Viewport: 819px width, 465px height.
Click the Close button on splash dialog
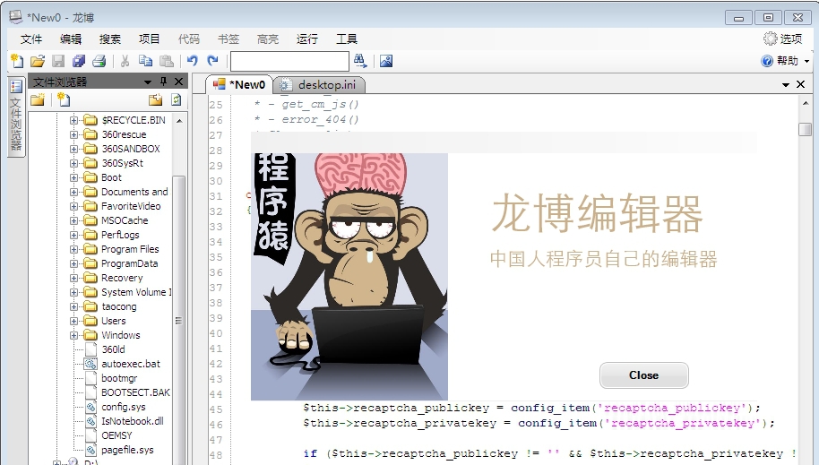point(643,375)
